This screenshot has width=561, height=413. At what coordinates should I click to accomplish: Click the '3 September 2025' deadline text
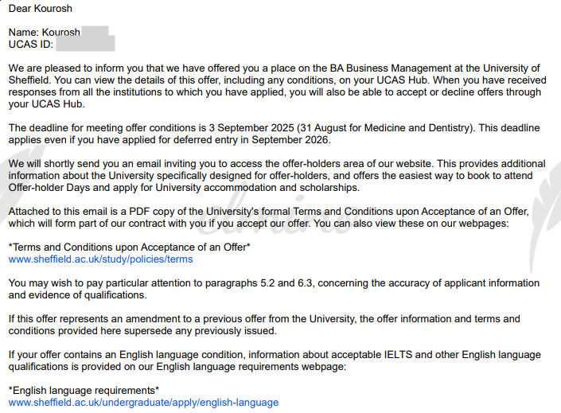[251, 128]
